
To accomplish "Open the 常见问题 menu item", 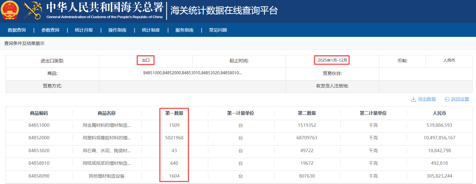I will [x=218, y=30].
